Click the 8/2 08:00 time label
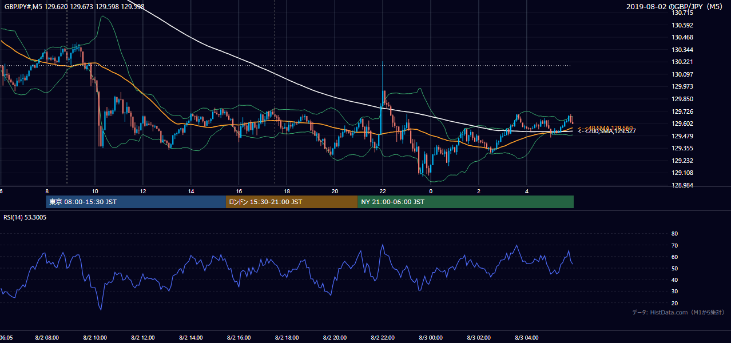The image size is (731, 343). coord(47,338)
